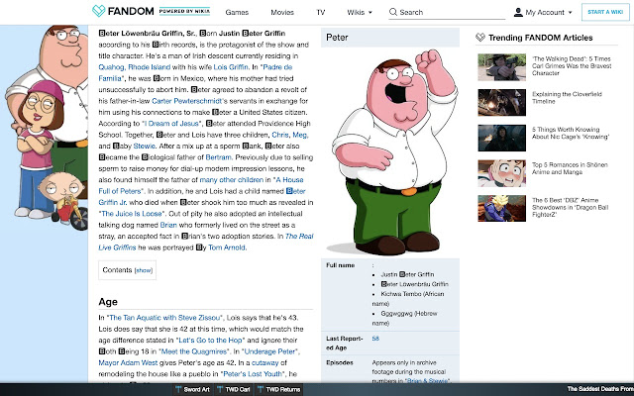The height and width of the screenshot is (396, 634).
Task: Click the TWD Returns ticker icon
Action: (261, 389)
